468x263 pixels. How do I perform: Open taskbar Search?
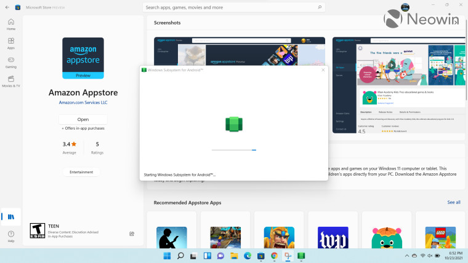click(180, 256)
